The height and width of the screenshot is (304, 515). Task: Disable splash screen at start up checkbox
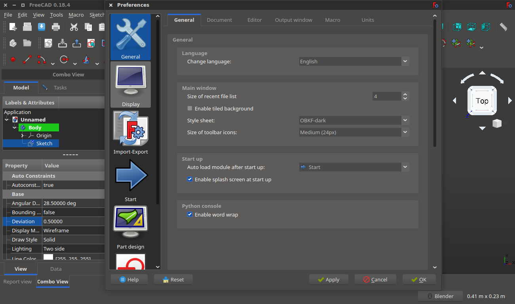click(x=190, y=179)
